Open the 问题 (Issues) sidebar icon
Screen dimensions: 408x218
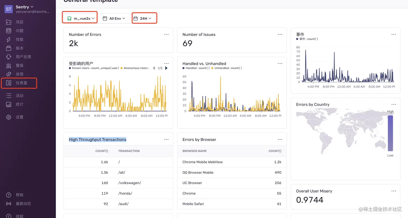click(9, 31)
